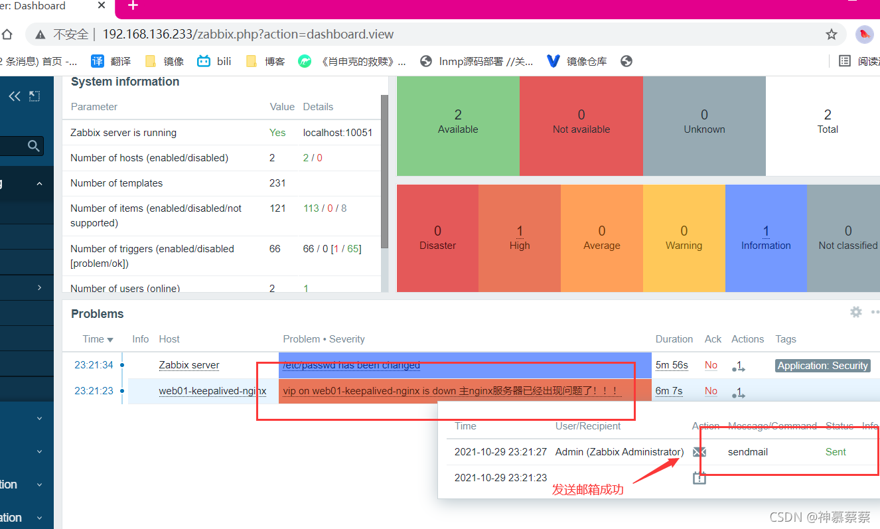Expand the sidebar submenu with right chevron

pos(39,287)
